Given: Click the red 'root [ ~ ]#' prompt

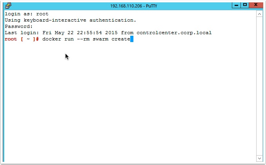Looking at the screenshot, I should [22, 39].
